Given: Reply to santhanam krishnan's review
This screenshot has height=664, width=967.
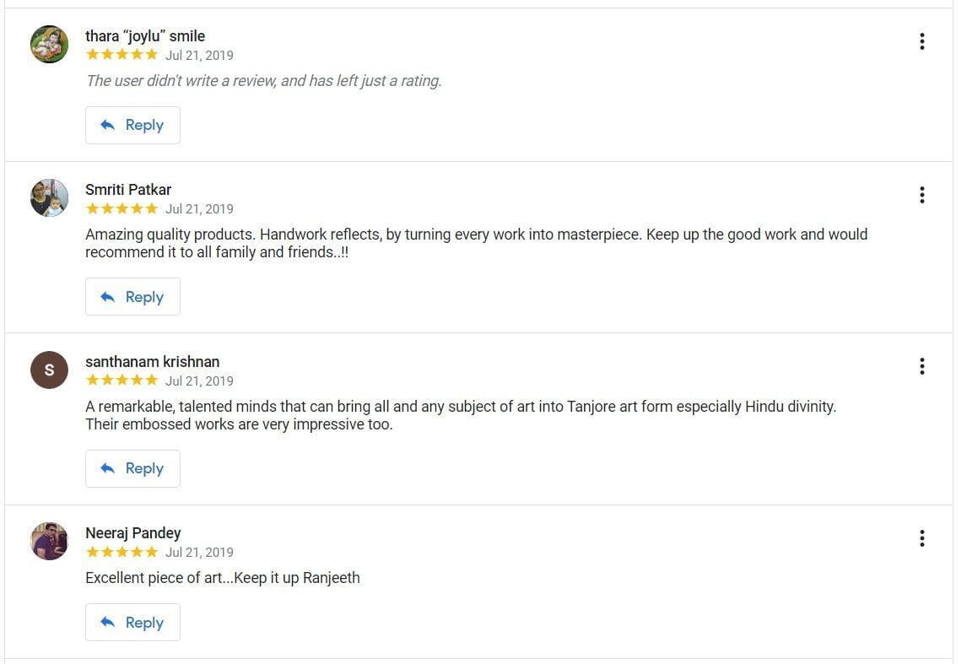Looking at the screenshot, I should (132, 468).
